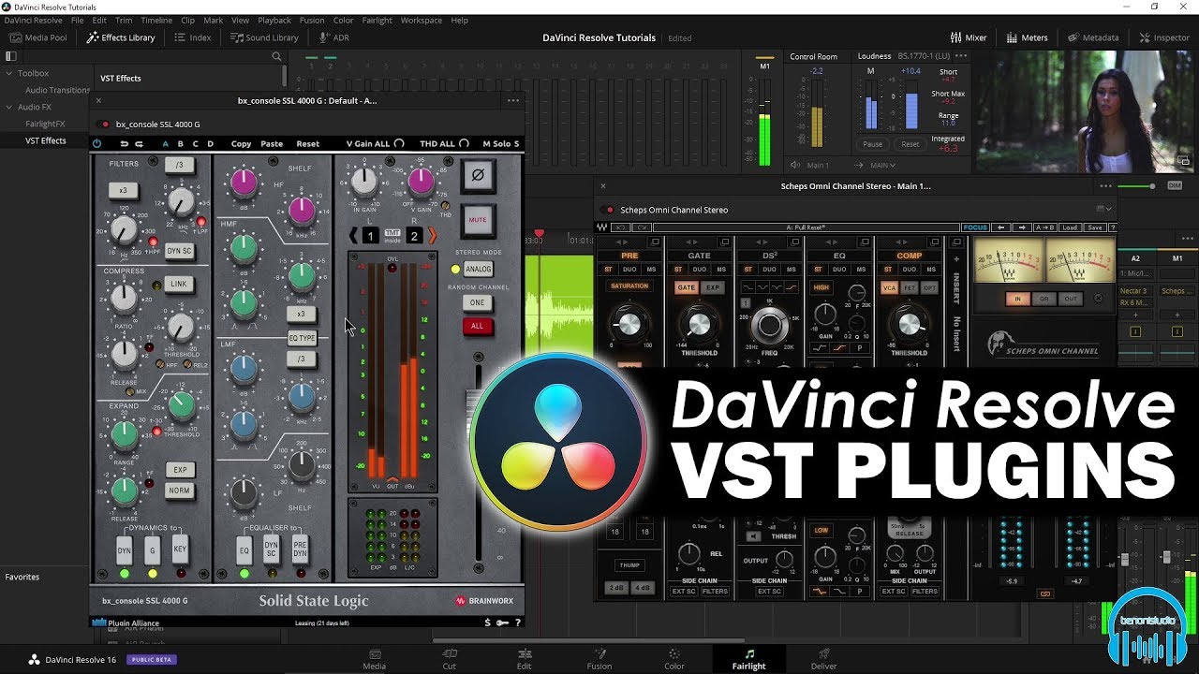Toggle the red MUTE button in bx_console
1199x674 pixels.
[x=478, y=221]
